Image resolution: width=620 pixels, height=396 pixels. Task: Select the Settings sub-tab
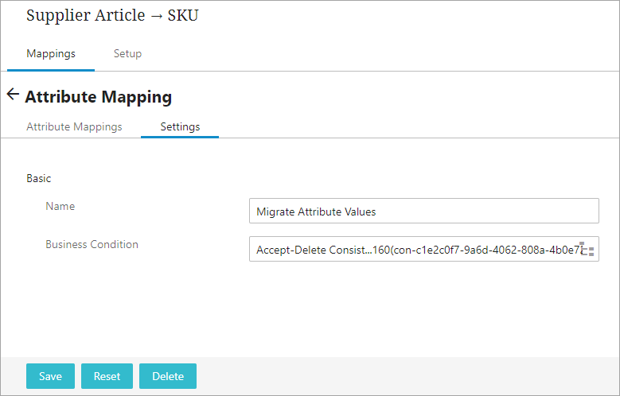pos(180,126)
